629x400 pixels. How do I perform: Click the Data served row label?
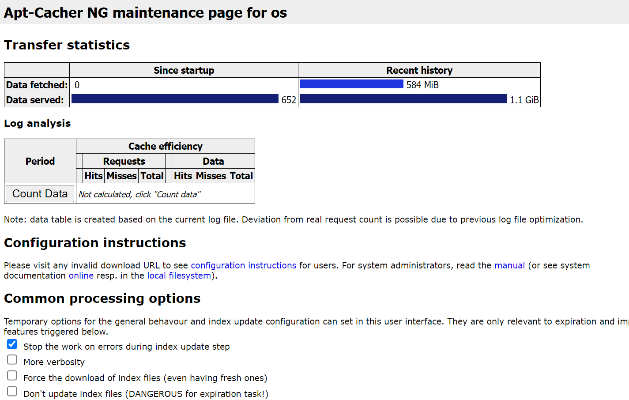pos(37,100)
